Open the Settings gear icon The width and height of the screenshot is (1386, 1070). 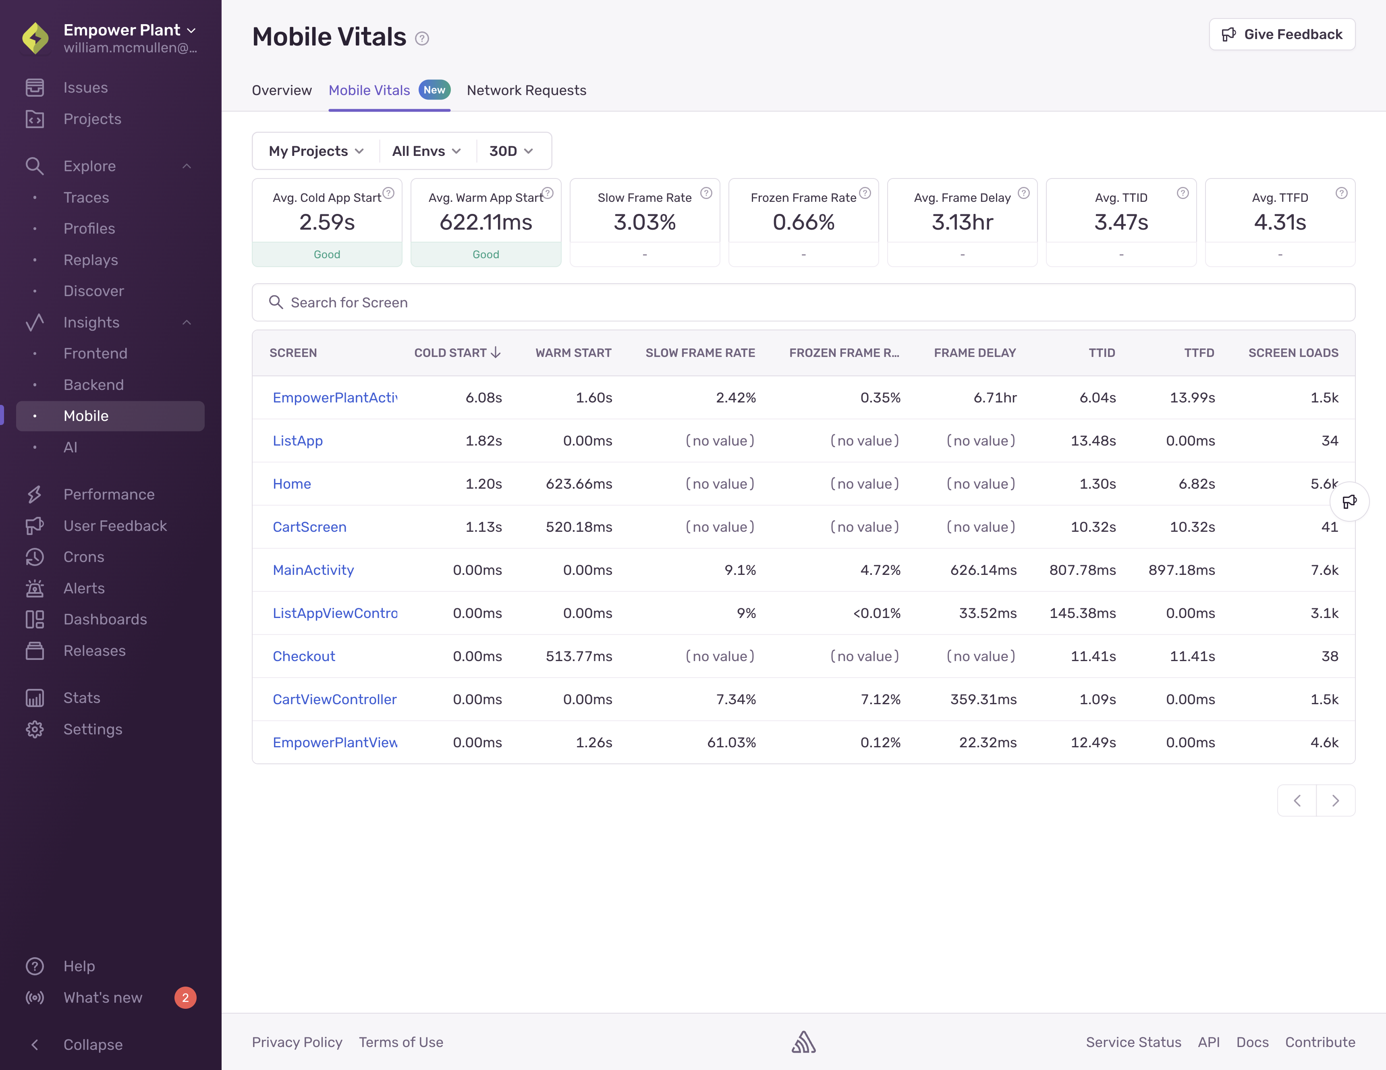coord(35,729)
